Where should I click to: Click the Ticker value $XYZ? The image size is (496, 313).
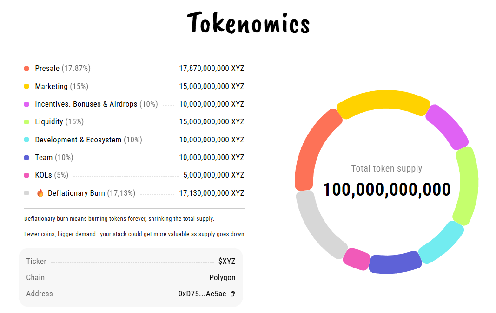pos(227,261)
